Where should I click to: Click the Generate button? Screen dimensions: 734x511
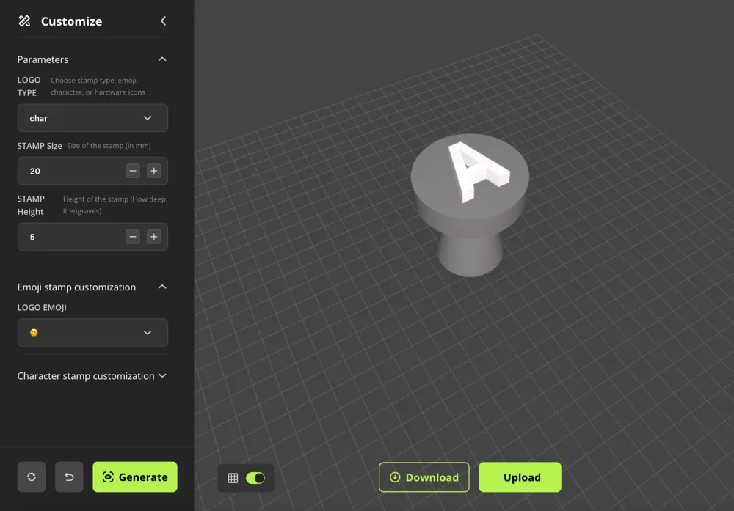(x=135, y=477)
